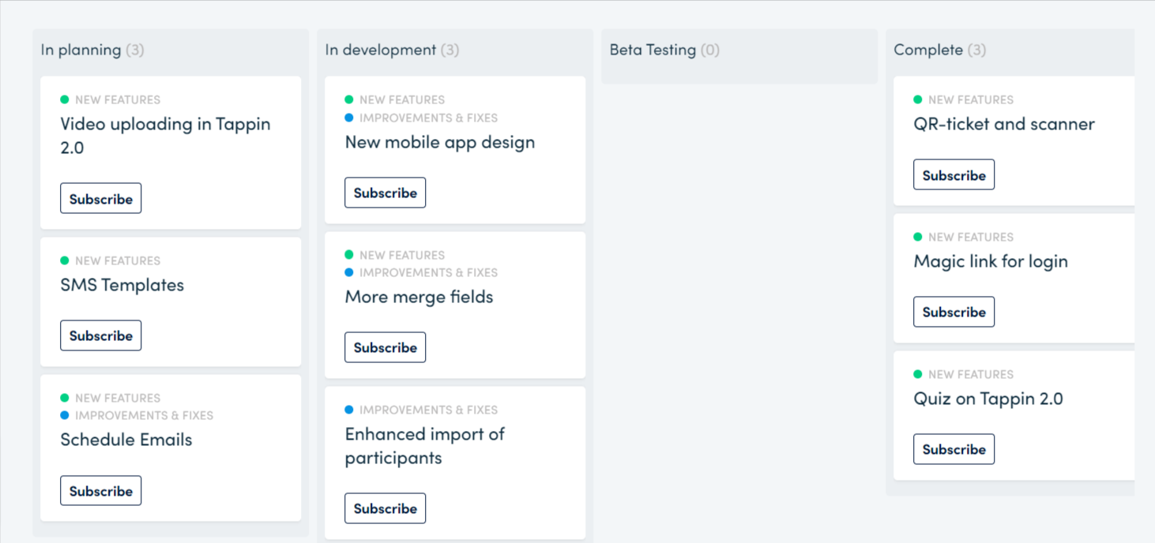
Task: Click the blue dot on Enhanced import card
Action: coord(348,410)
